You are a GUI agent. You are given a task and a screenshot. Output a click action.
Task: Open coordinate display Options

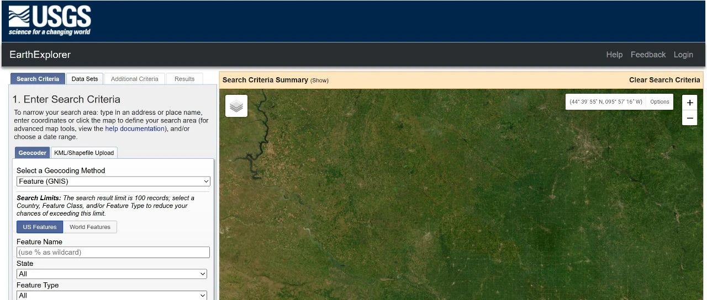click(659, 102)
